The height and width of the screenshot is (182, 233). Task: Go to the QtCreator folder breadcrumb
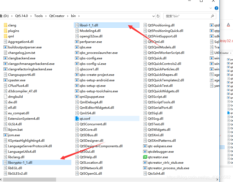tap(57, 16)
